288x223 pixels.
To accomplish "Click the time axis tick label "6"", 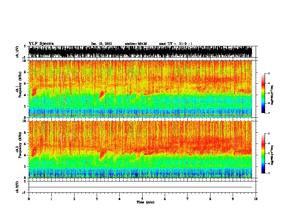I will 165,199.
